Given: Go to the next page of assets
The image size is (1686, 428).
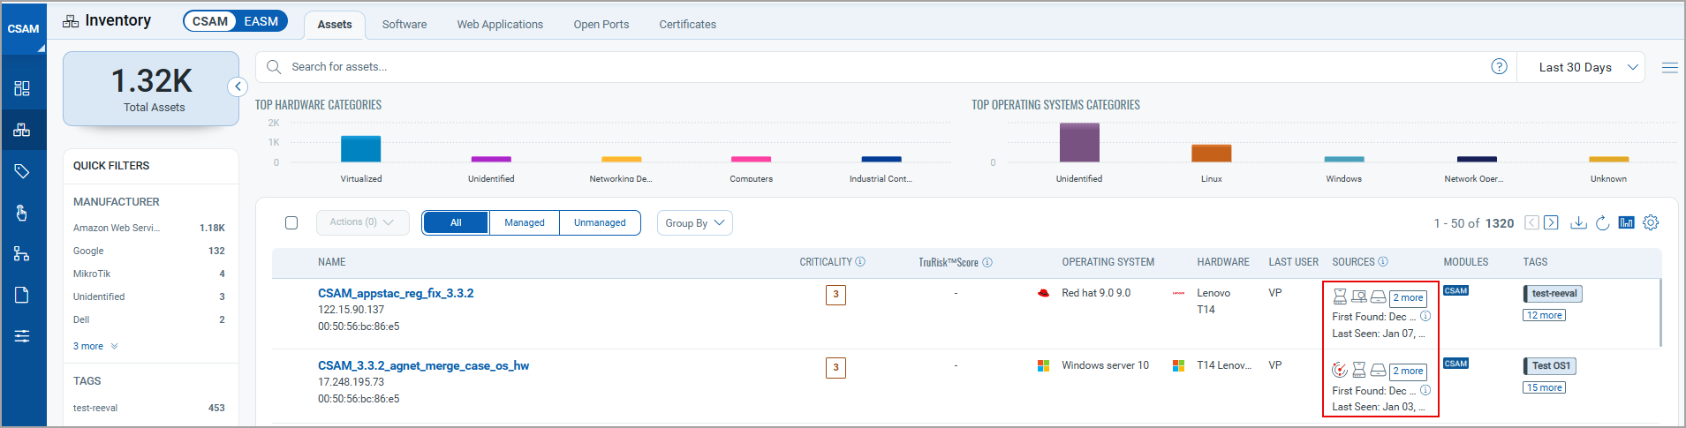Looking at the screenshot, I should point(1551,222).
